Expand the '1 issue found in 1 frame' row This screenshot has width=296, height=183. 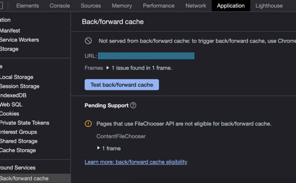[x=107, y=68]
